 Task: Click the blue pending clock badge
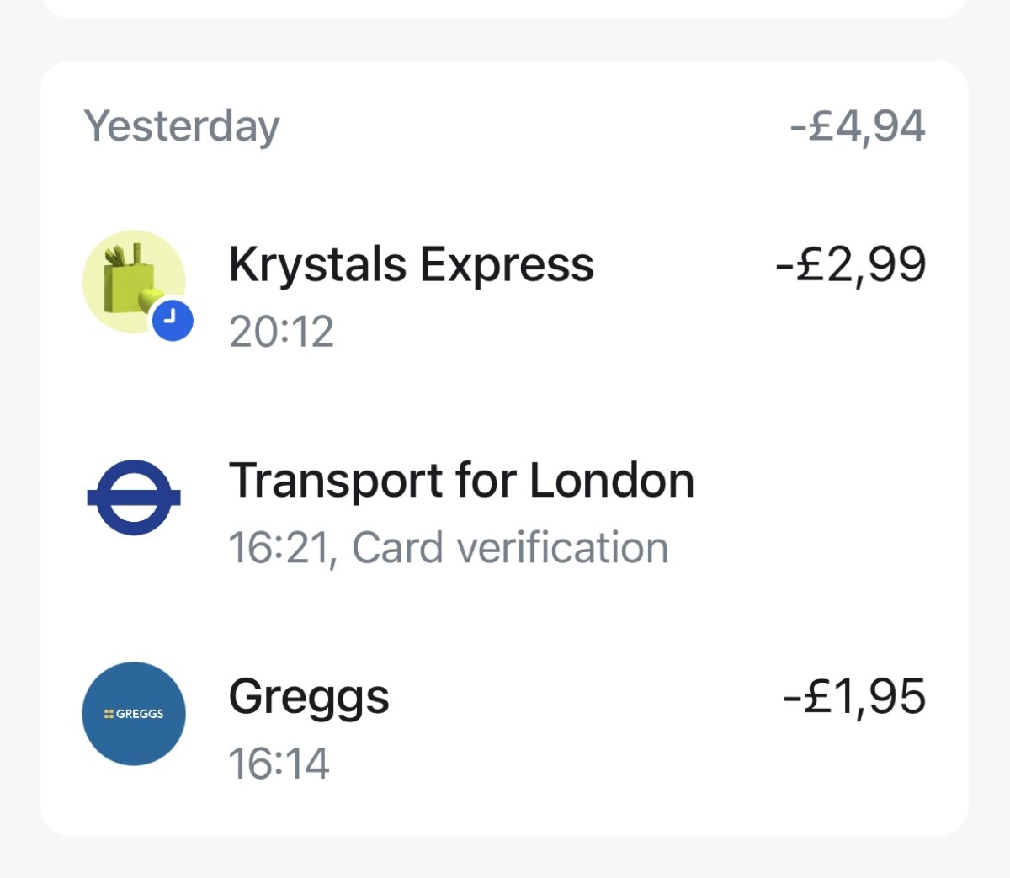(173, 320)
